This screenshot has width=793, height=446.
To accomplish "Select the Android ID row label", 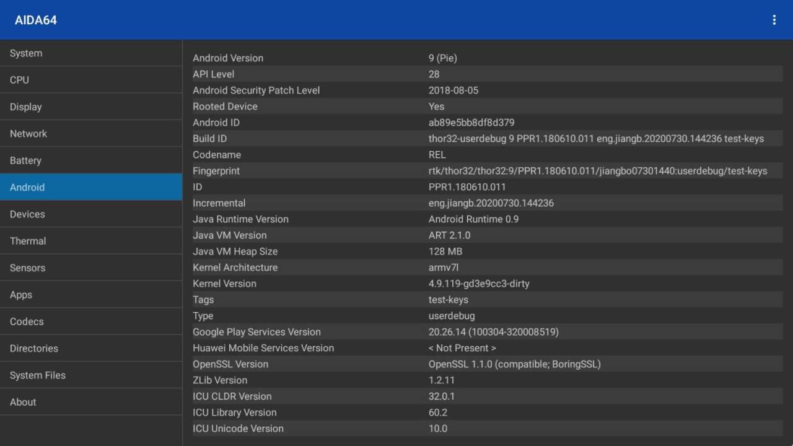I will pos(216,123).
